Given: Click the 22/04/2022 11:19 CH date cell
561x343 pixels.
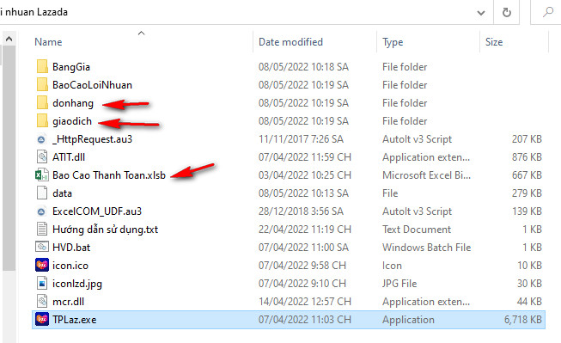Looking at the screenshot, I should point(305,230).
